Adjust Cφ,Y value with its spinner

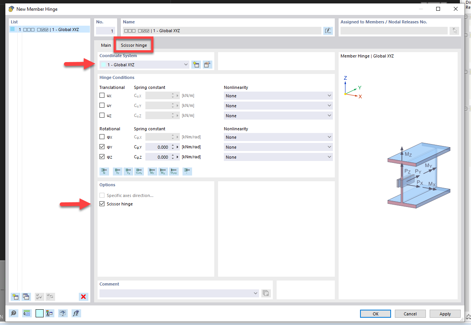pos(173,147)
